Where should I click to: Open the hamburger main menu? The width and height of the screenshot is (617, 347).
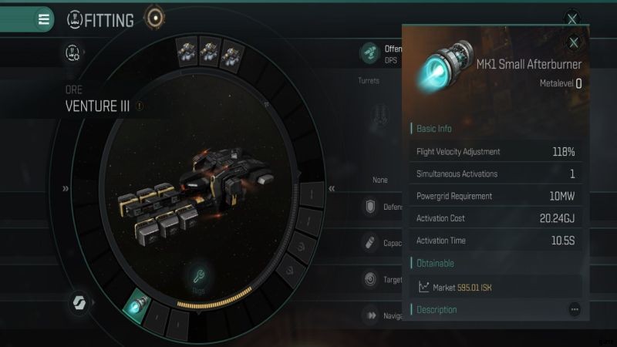pos(44,19)
